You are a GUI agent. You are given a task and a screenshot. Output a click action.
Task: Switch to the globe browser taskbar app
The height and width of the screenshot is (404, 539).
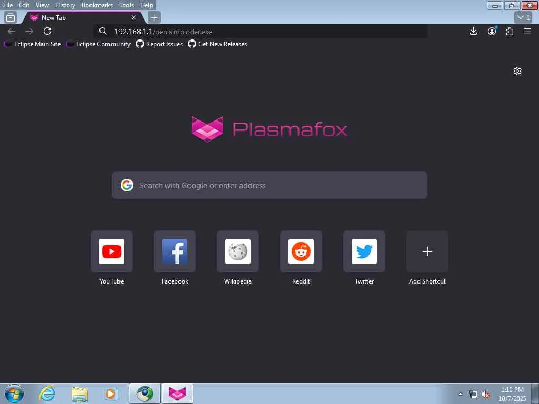[145, 393]
